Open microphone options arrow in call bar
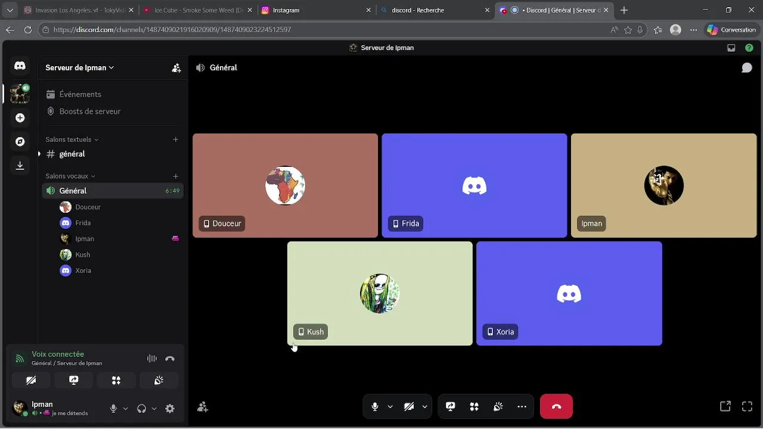 click(x=390, y=406)
